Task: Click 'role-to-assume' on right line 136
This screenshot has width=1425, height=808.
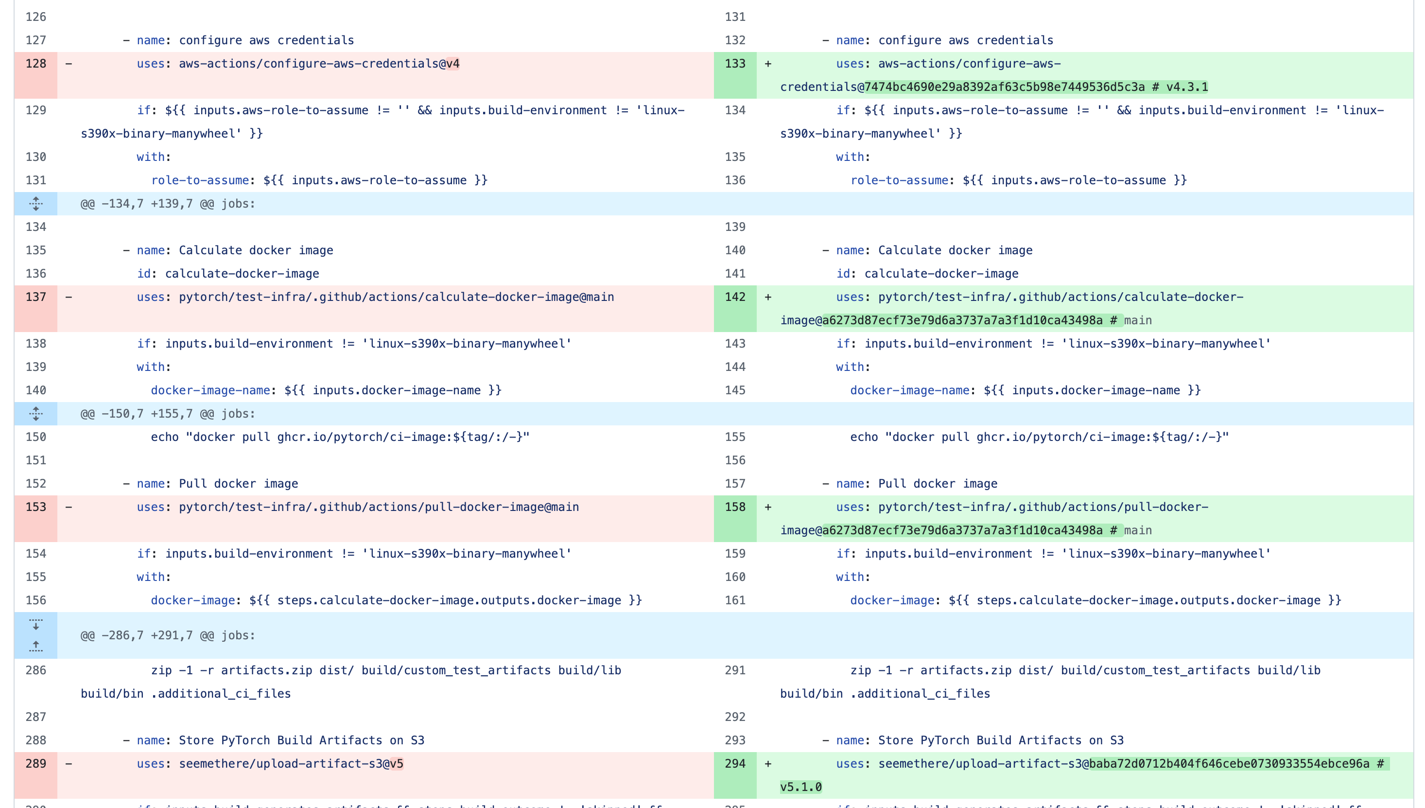Action: point(900,180)
